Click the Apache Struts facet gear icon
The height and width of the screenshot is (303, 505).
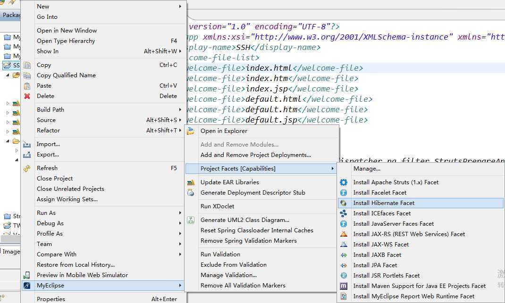344,182
